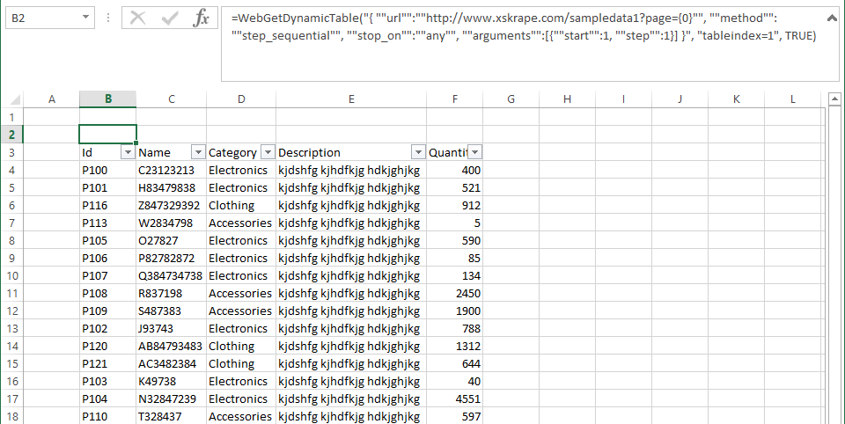This screenshot has height=424, width=845.
Task: Open the Quantity column filter dropdown
Action: (x=474, y=152)
